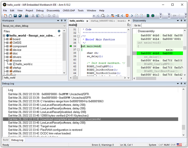The height and width of the screenshot is (148, 188).
Task: Toggle the pin on Debug Log panel
Action: [x=182, y=84]
